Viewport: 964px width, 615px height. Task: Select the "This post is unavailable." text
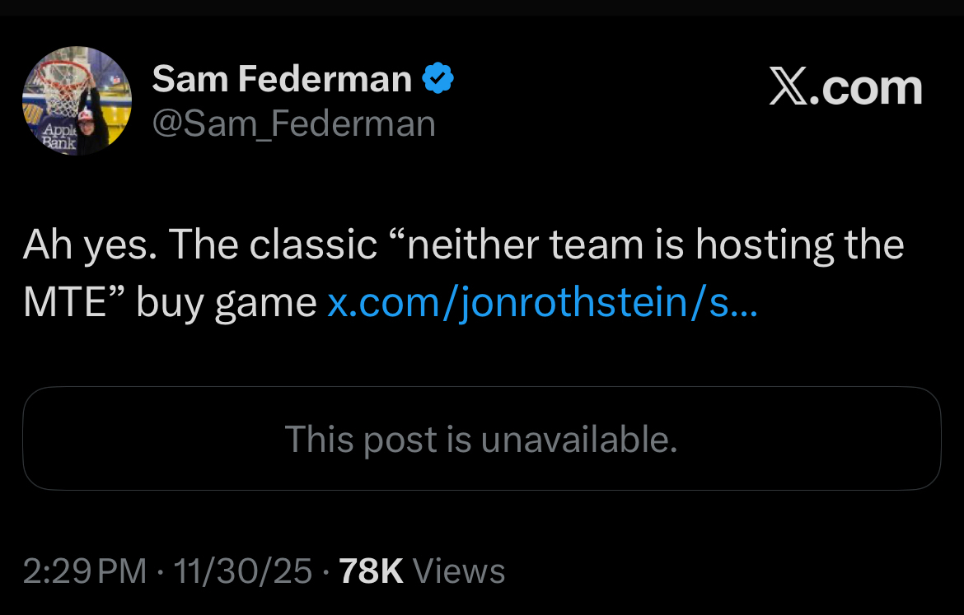(x=481, y=439)
